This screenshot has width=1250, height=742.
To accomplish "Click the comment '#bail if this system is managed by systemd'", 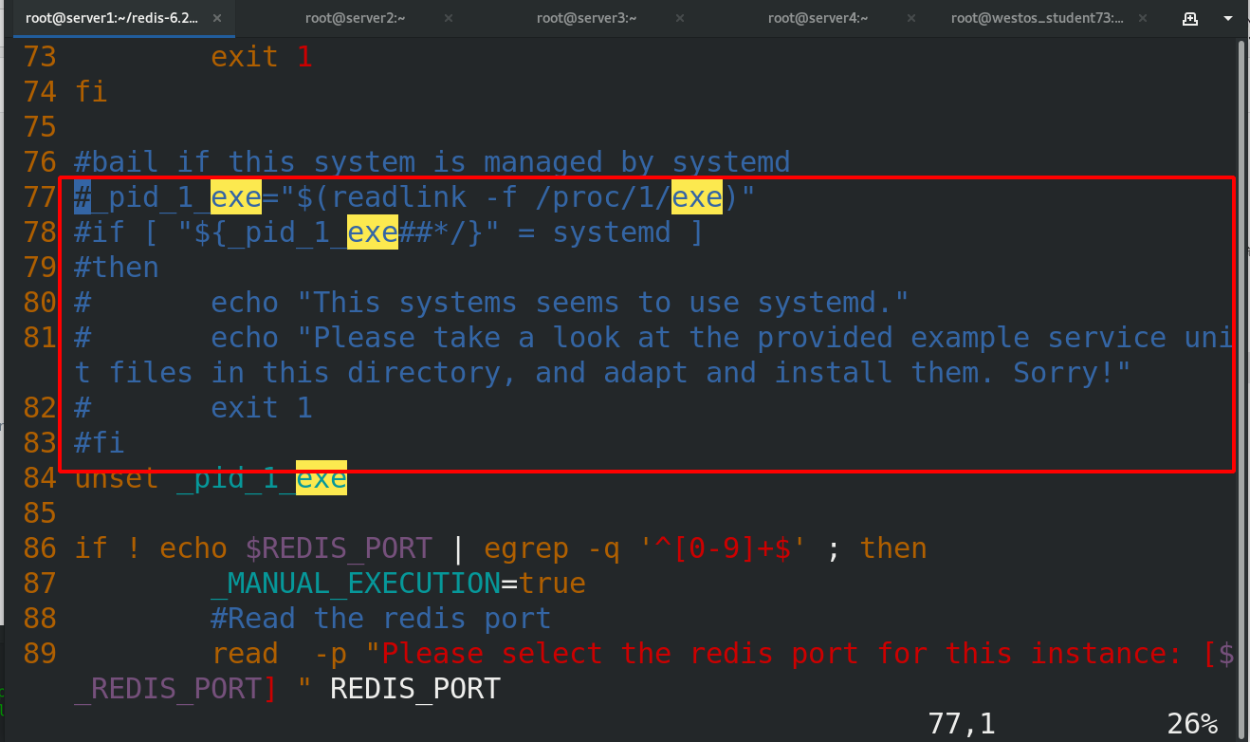I will (x=432, y=162).
